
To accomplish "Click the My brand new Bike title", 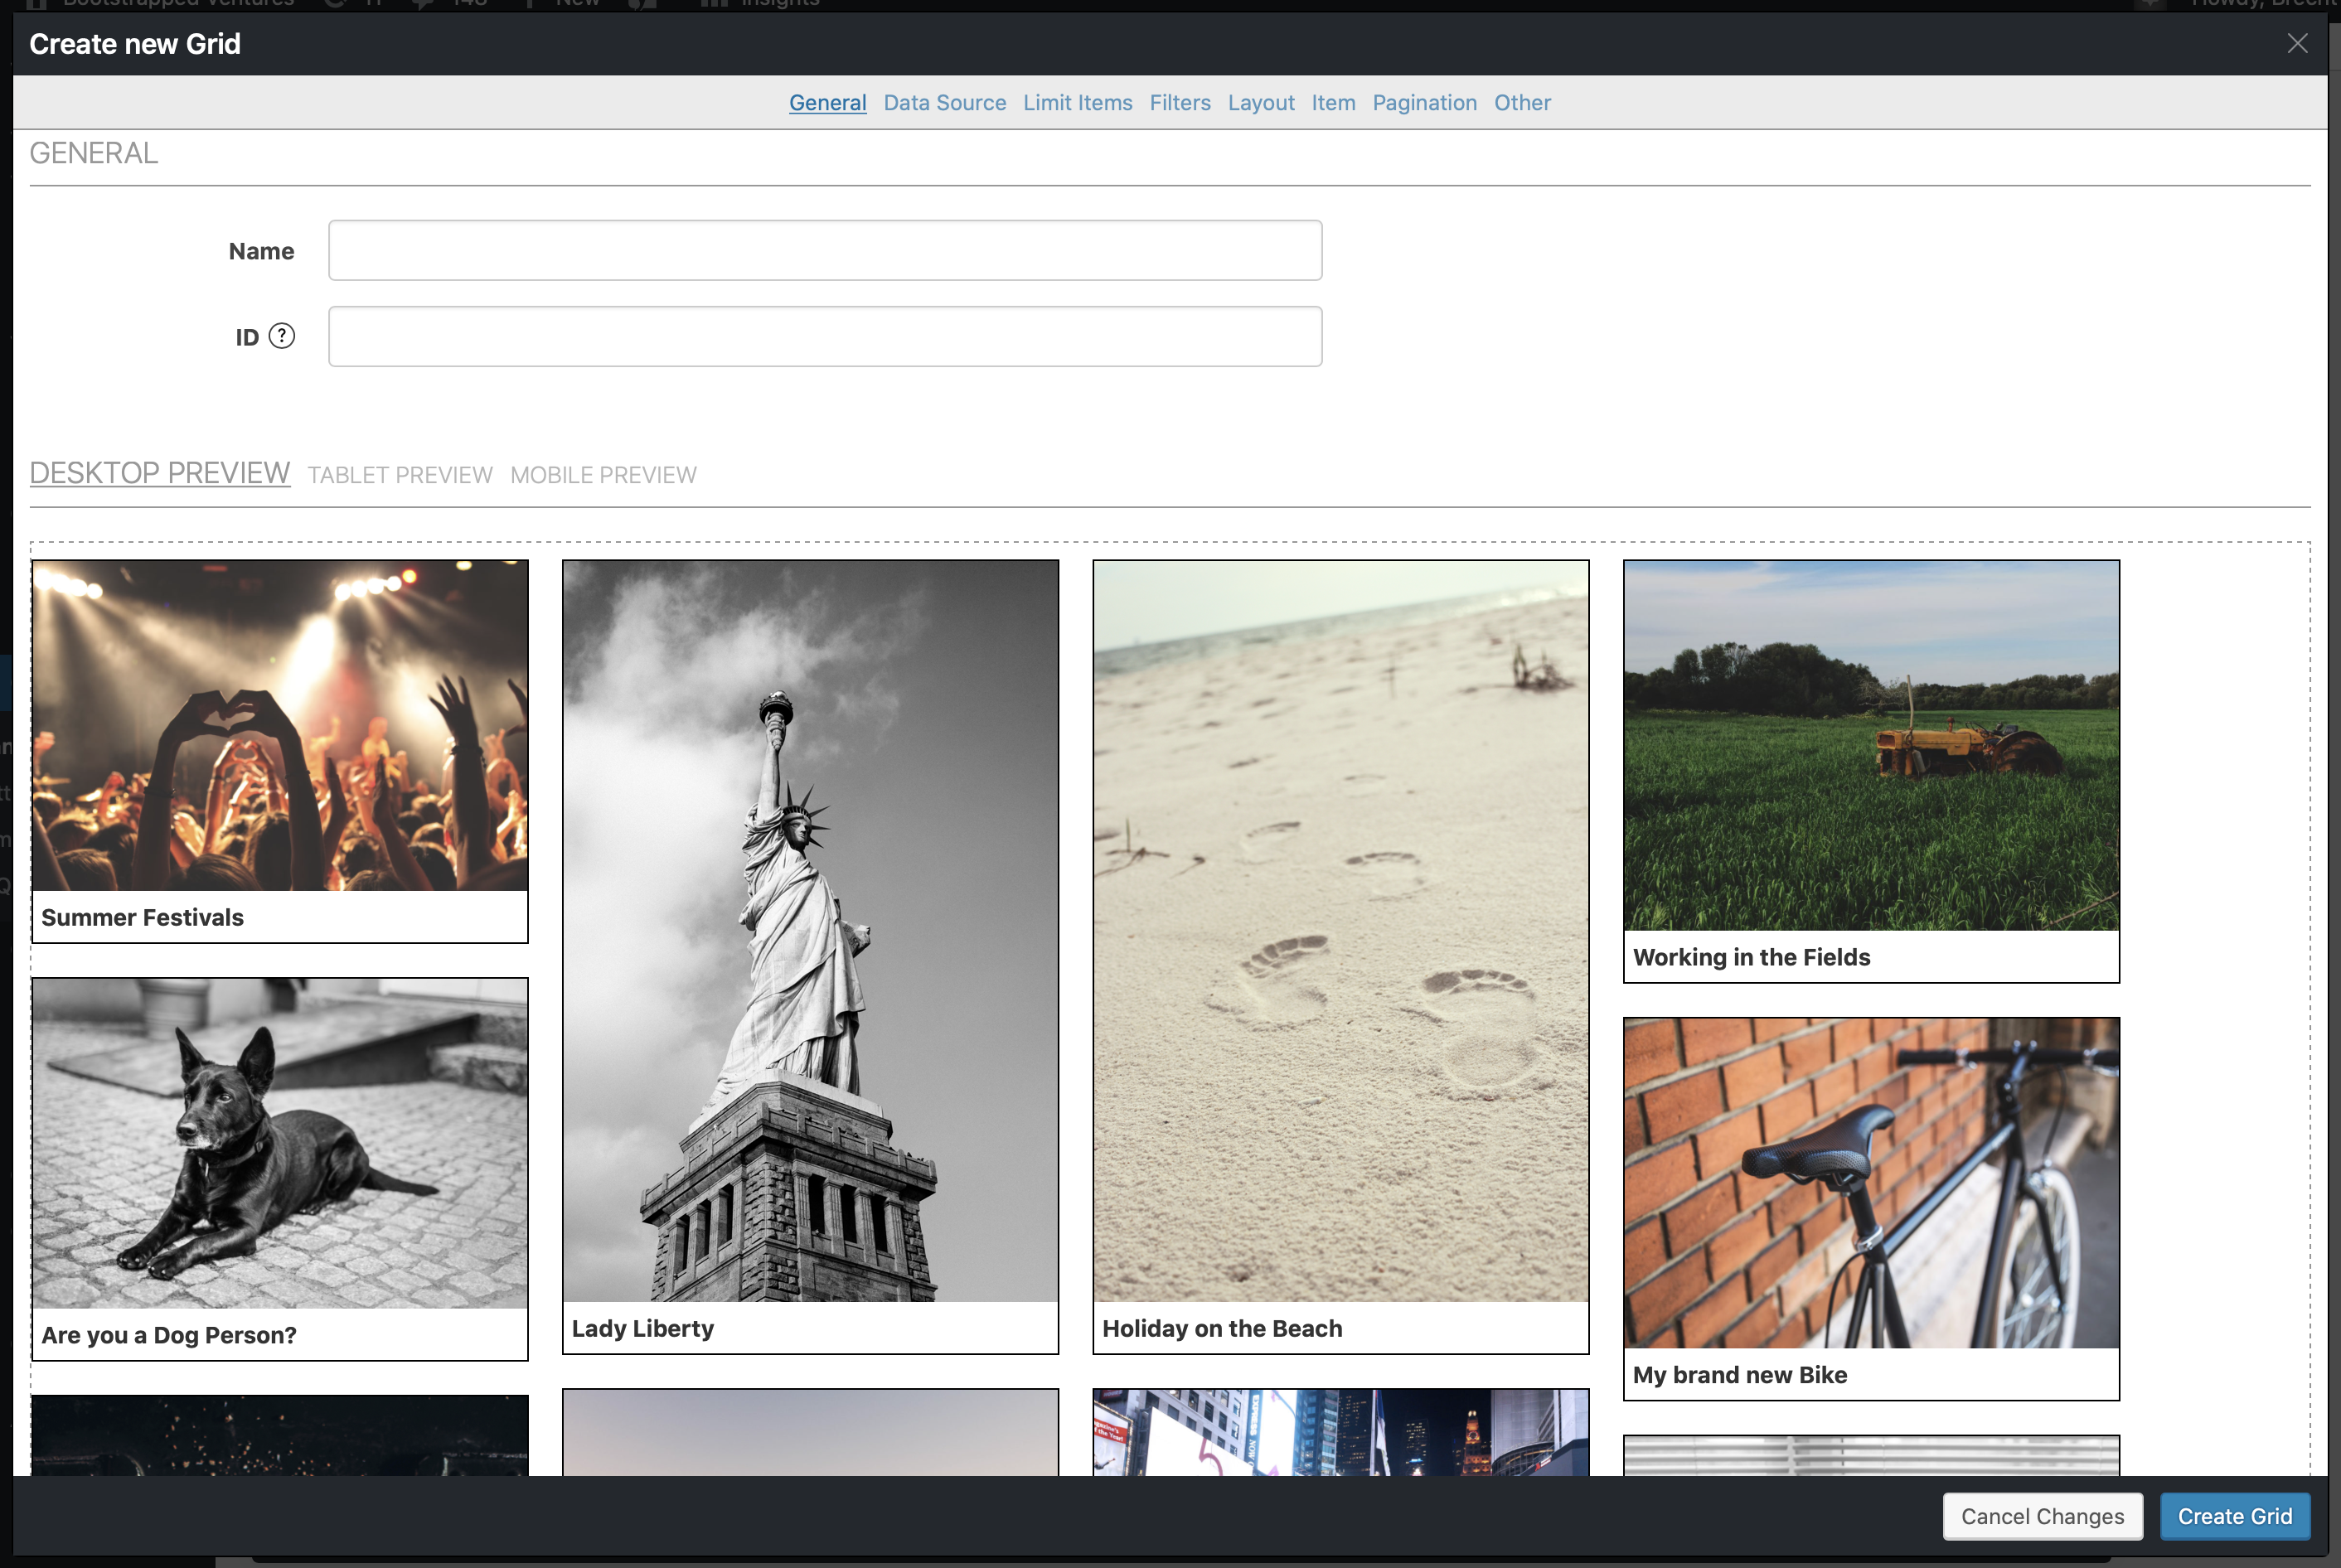I will (1740, 1374).
